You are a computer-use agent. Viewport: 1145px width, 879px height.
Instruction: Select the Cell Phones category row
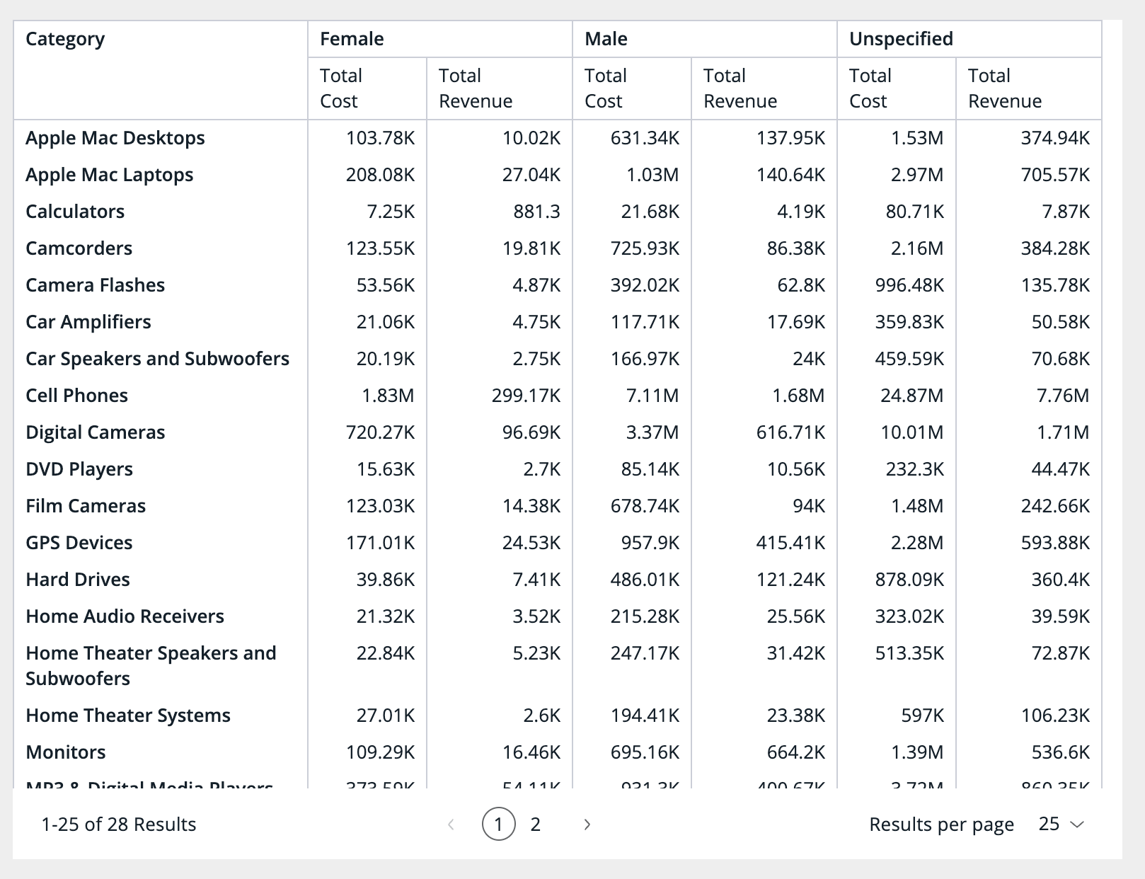(76, 396)
